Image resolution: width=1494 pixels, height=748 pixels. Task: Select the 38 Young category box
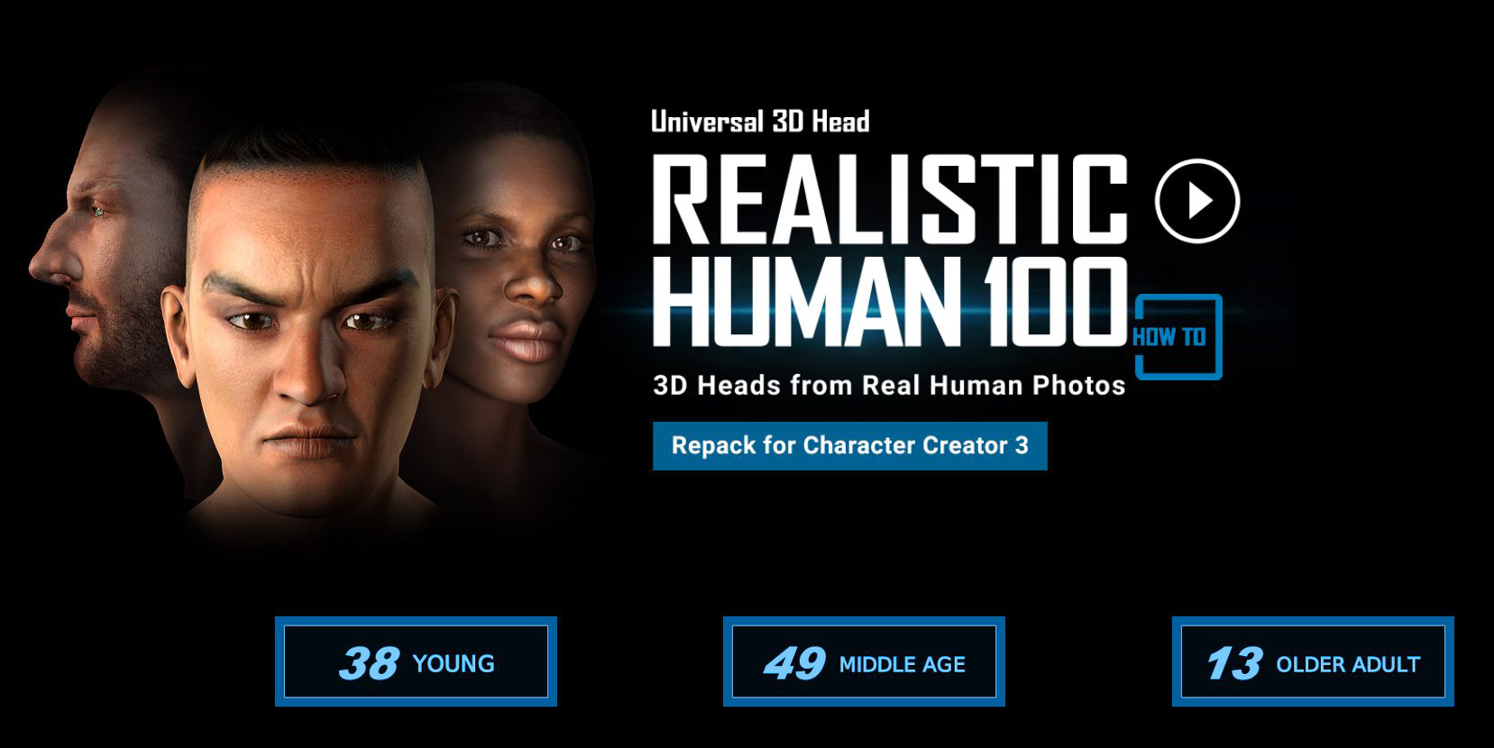(x=416, y=661)
